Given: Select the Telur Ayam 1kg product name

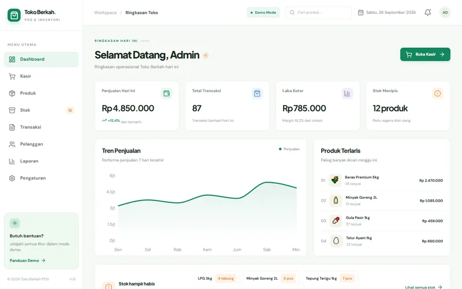Looking at the screenshot, I should 359,238.
